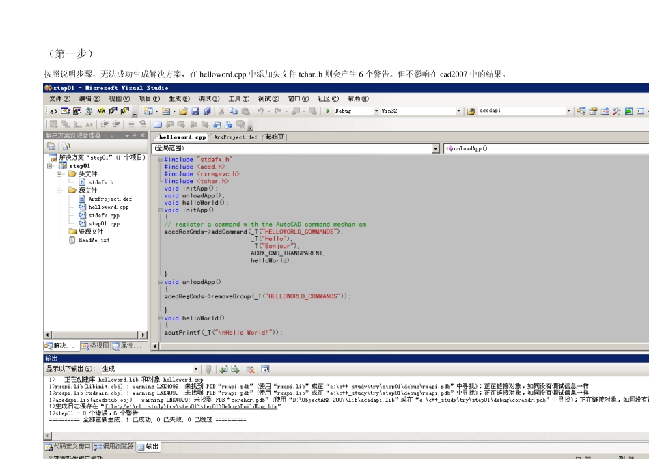Open the 显示以下输出 source dropdown

point(197,369)
